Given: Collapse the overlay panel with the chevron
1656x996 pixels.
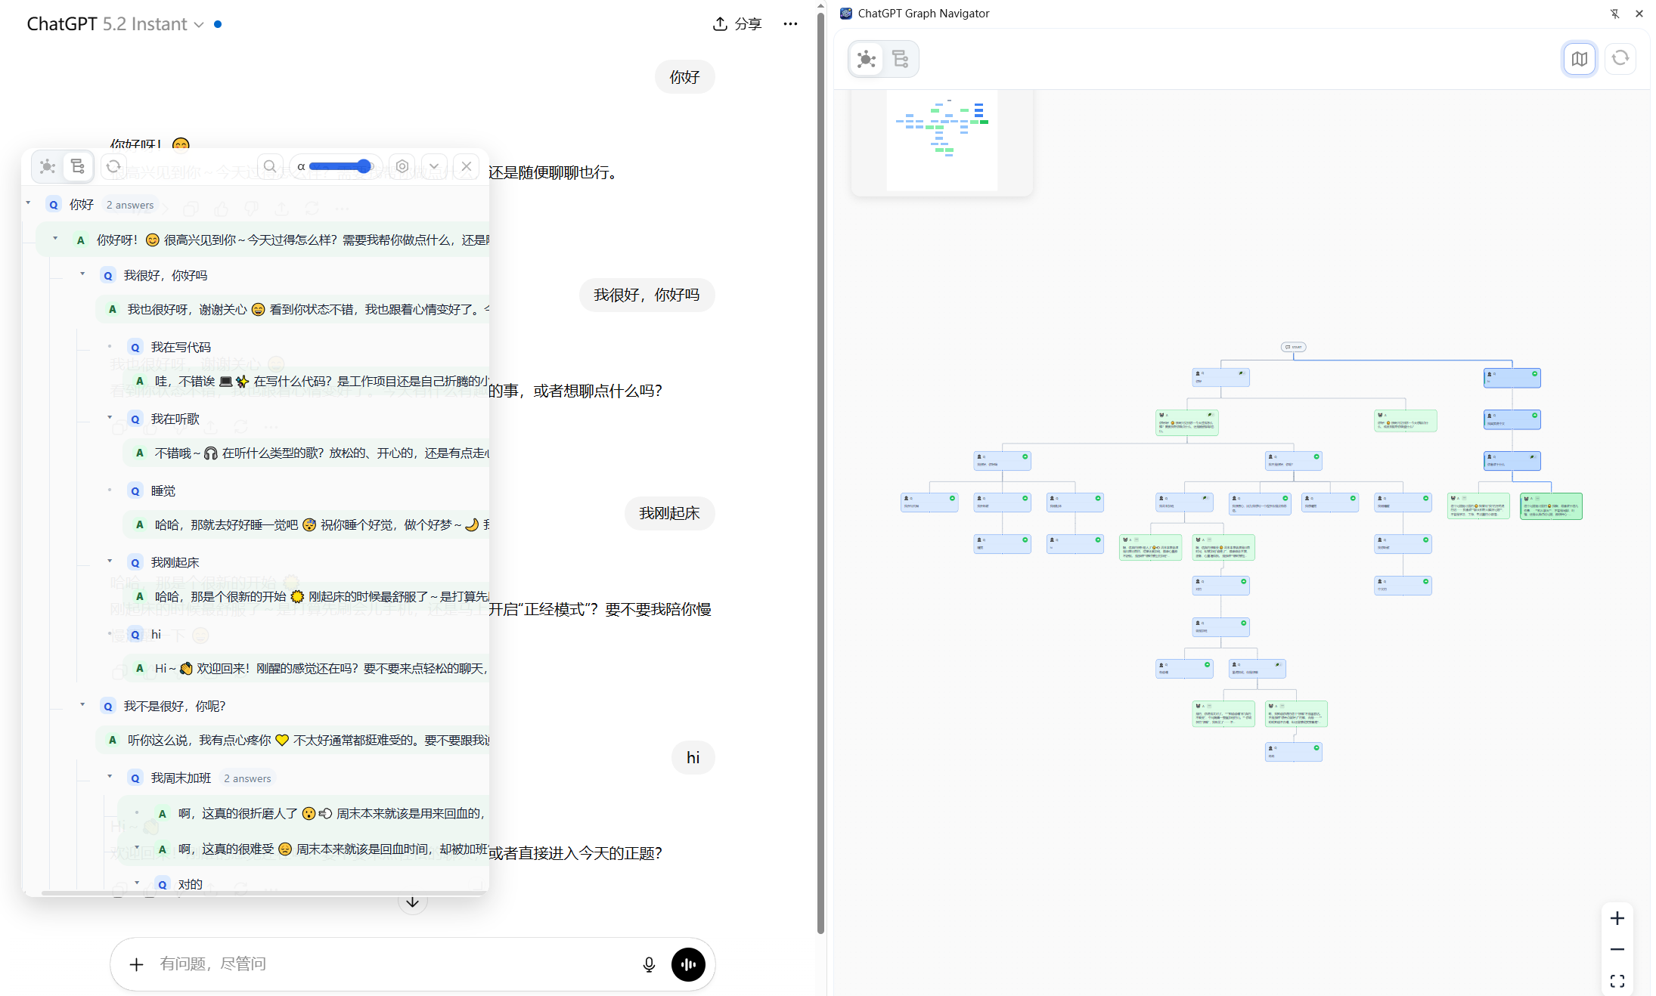Looking at the screenshot, I should [x=435, y=166].
